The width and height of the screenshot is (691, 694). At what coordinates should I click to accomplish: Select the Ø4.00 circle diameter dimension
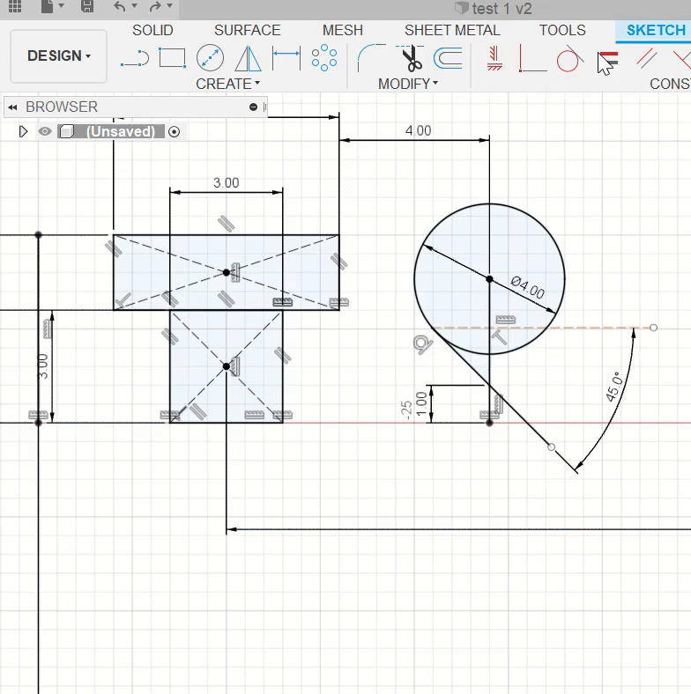click(528, 288)
